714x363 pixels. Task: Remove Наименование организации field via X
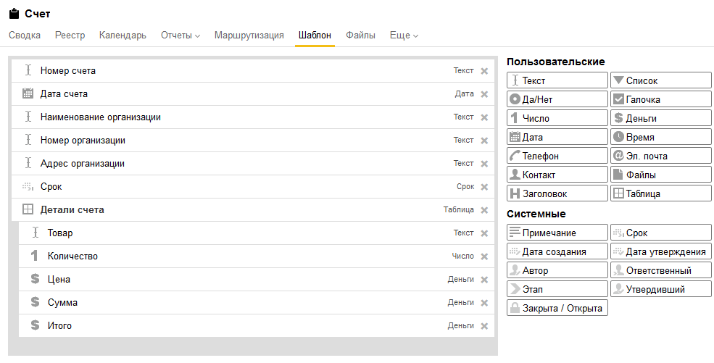click(484, 117)
